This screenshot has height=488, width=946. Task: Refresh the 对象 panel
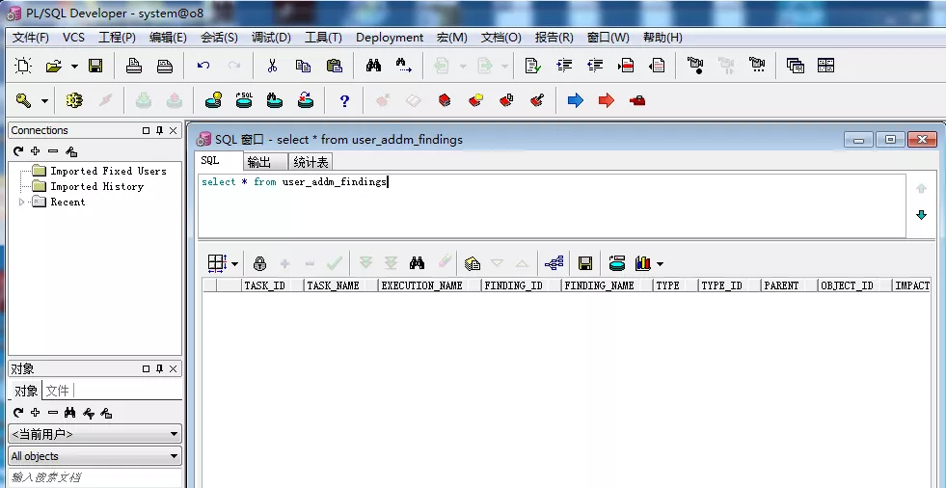18,413
